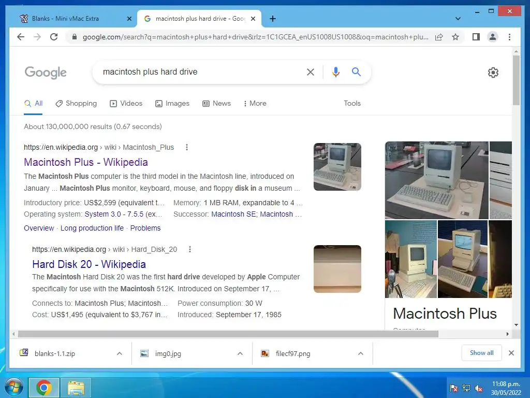Open the blue-wall Macintosh photo thumbnail
The image size is (530, 398).
(410, 259)
